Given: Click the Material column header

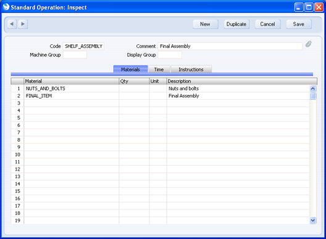Looking at the screenshot, I should point(72,81).
